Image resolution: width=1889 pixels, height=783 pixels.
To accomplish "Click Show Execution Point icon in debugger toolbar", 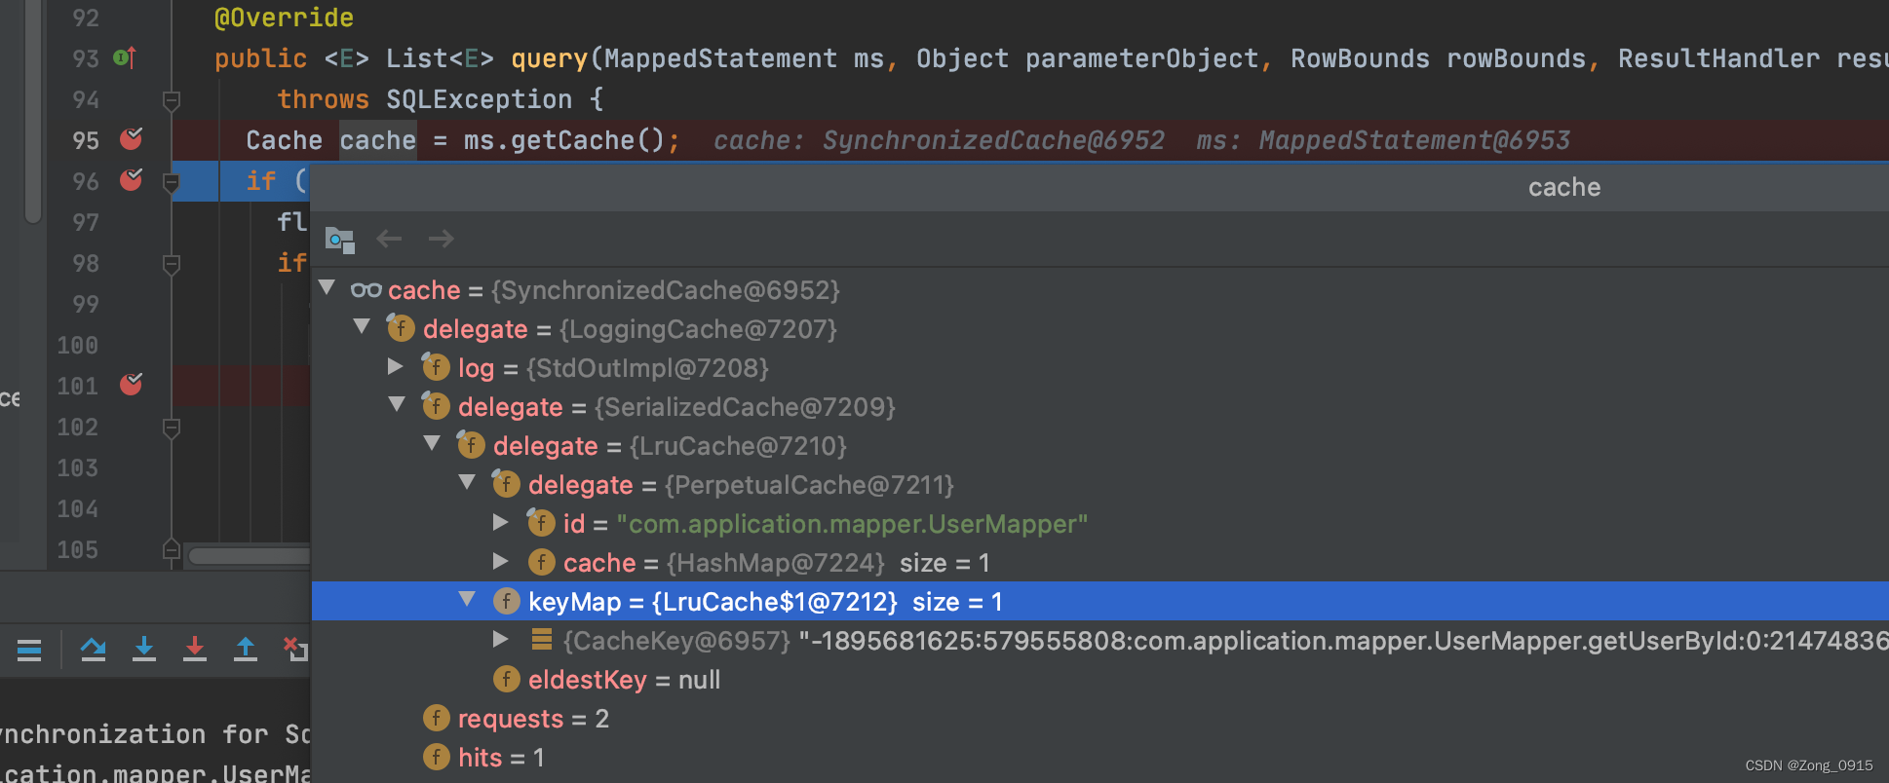I will pos(29,650).
